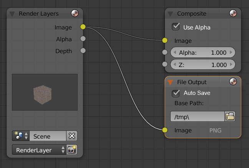The image size is (249, 168).
Task: Collapse the Render Layers node triangle
Action: coord(12,14)
